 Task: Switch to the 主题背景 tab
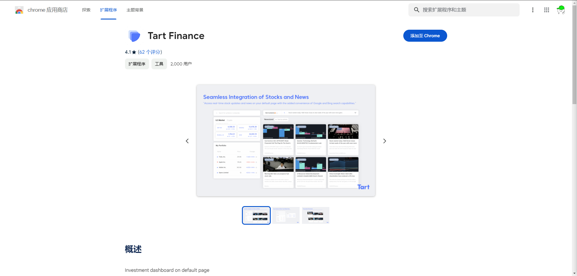click(x=135, y=10)
